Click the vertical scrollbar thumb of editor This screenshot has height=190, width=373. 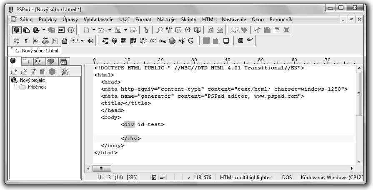coord(359,94)
